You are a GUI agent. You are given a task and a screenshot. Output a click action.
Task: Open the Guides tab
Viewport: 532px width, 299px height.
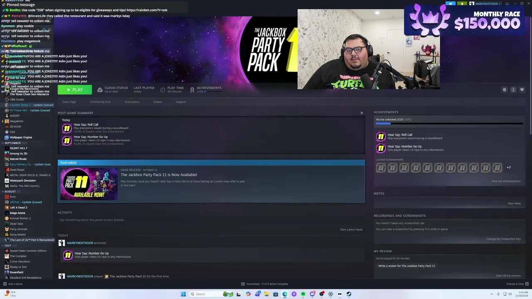[158, 102]
